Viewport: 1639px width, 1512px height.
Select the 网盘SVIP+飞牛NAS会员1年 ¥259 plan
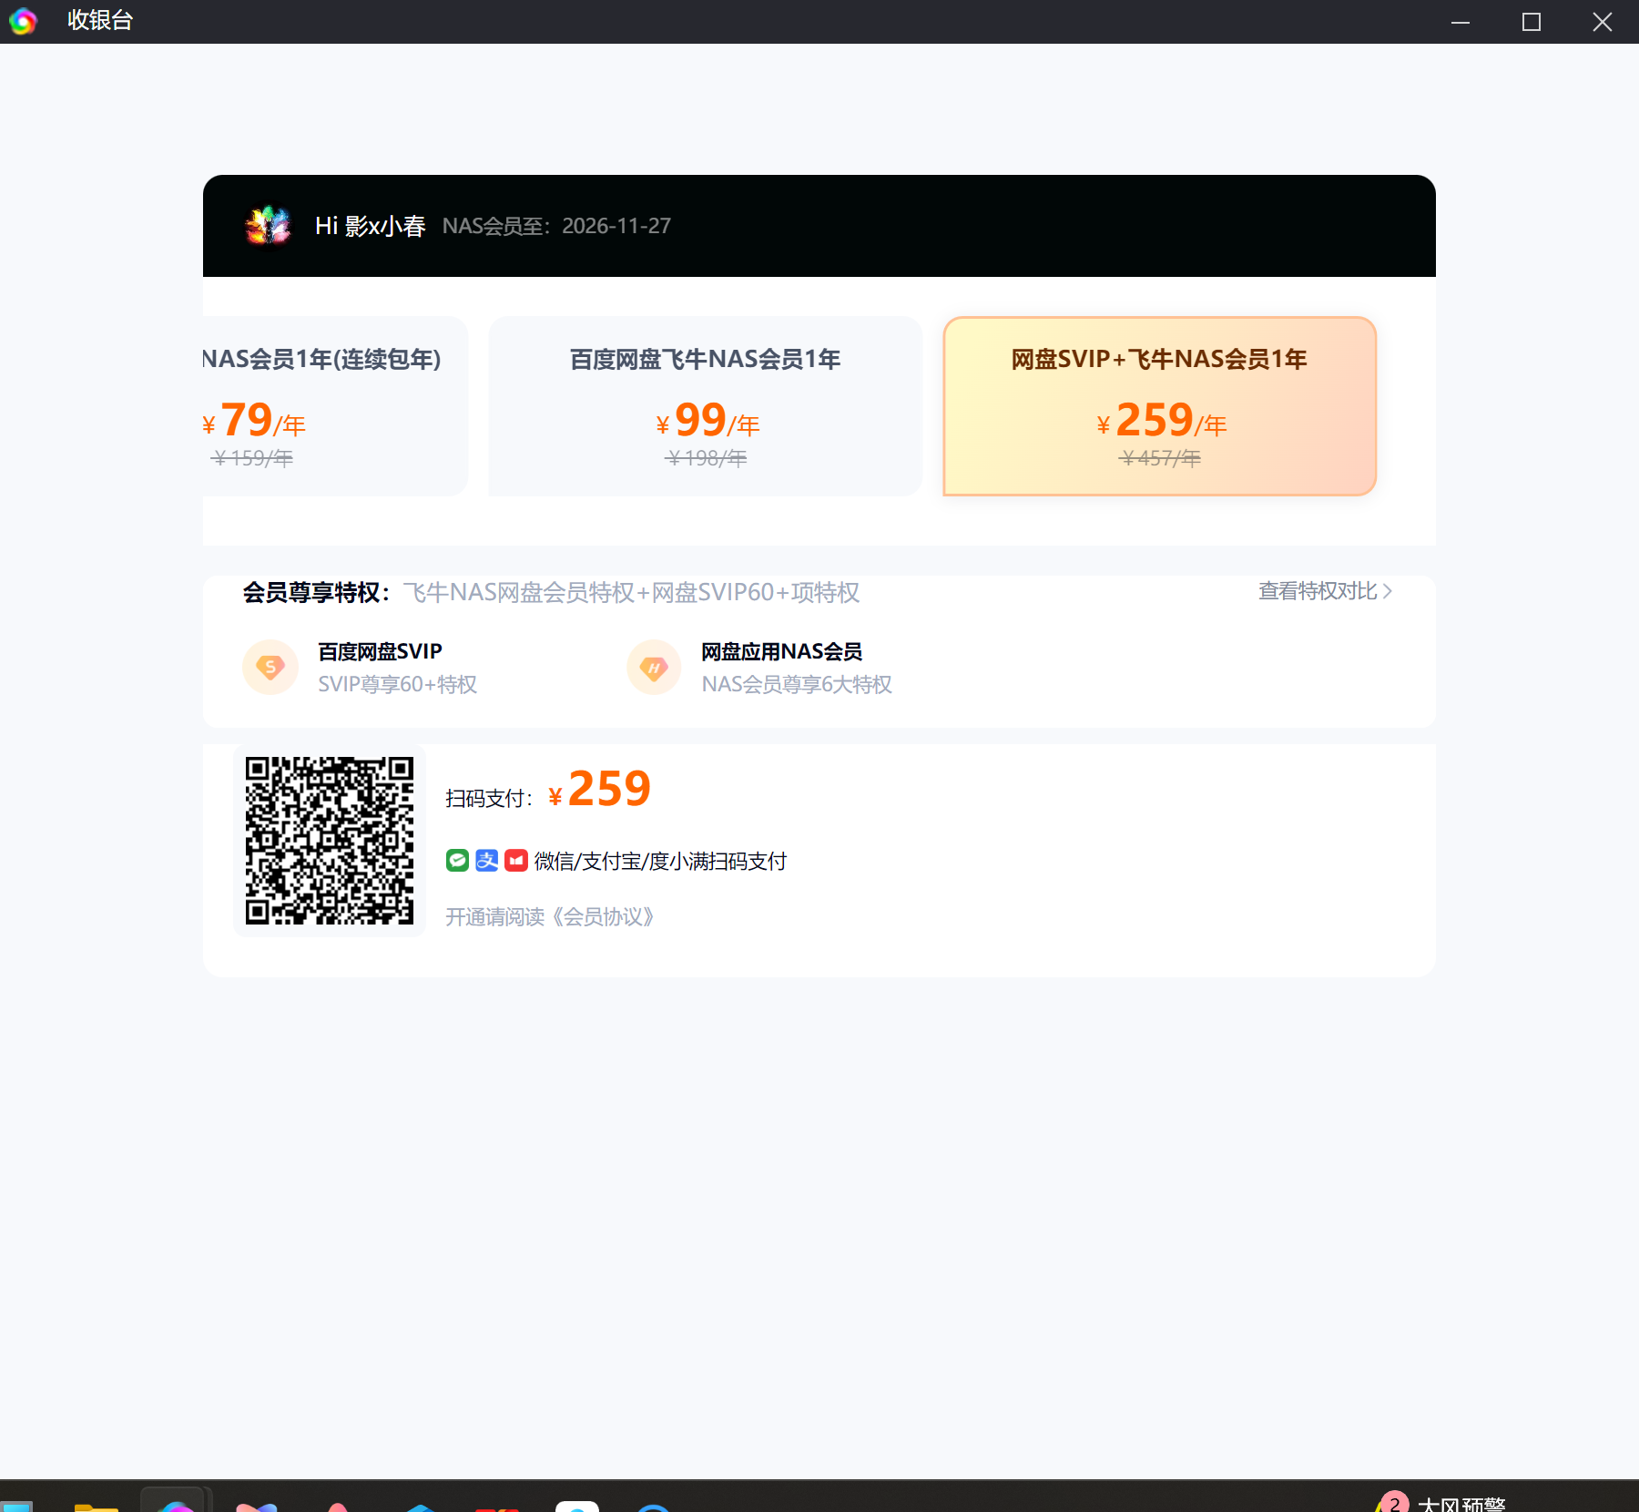(x=1159, y=406)
